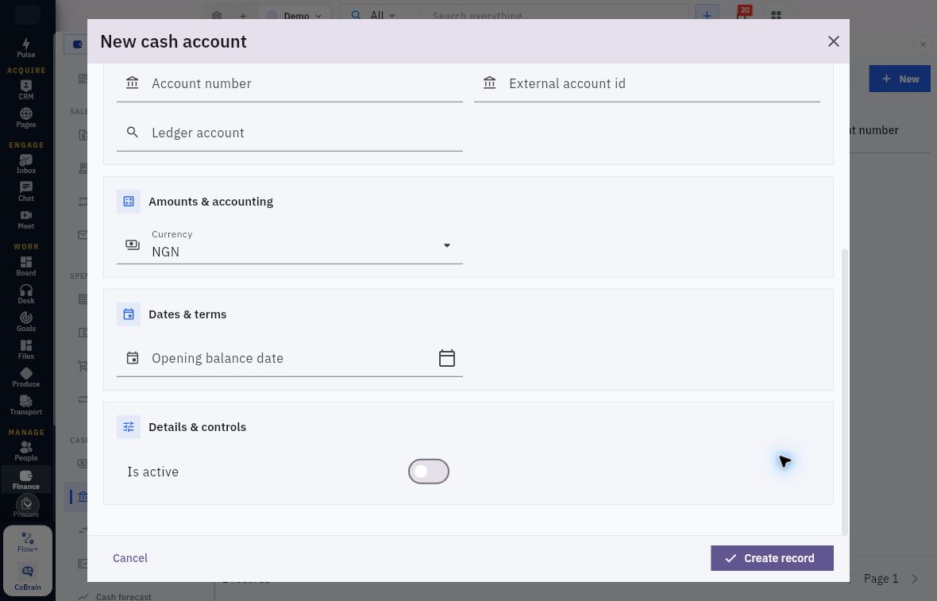The width and height of the screenshot is (937, 601).
Task: Open the Transport module
Action: click(x=25, y=405)
